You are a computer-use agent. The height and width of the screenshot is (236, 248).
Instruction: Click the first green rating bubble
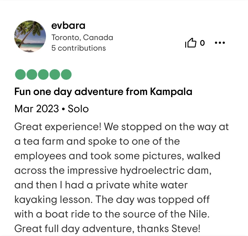coord(21,74)
